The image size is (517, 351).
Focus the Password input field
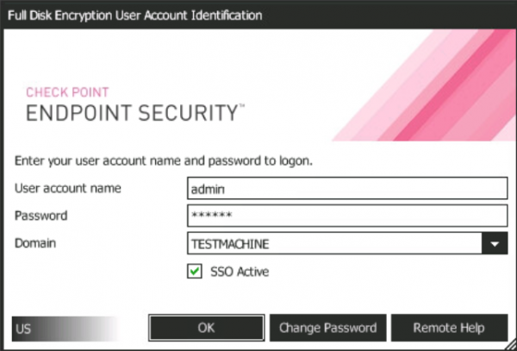click(346, 216)
